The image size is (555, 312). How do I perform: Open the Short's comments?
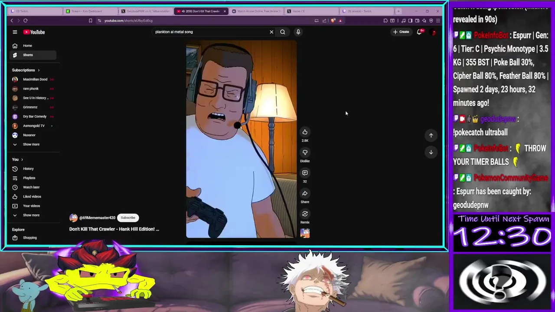[305, 173]
